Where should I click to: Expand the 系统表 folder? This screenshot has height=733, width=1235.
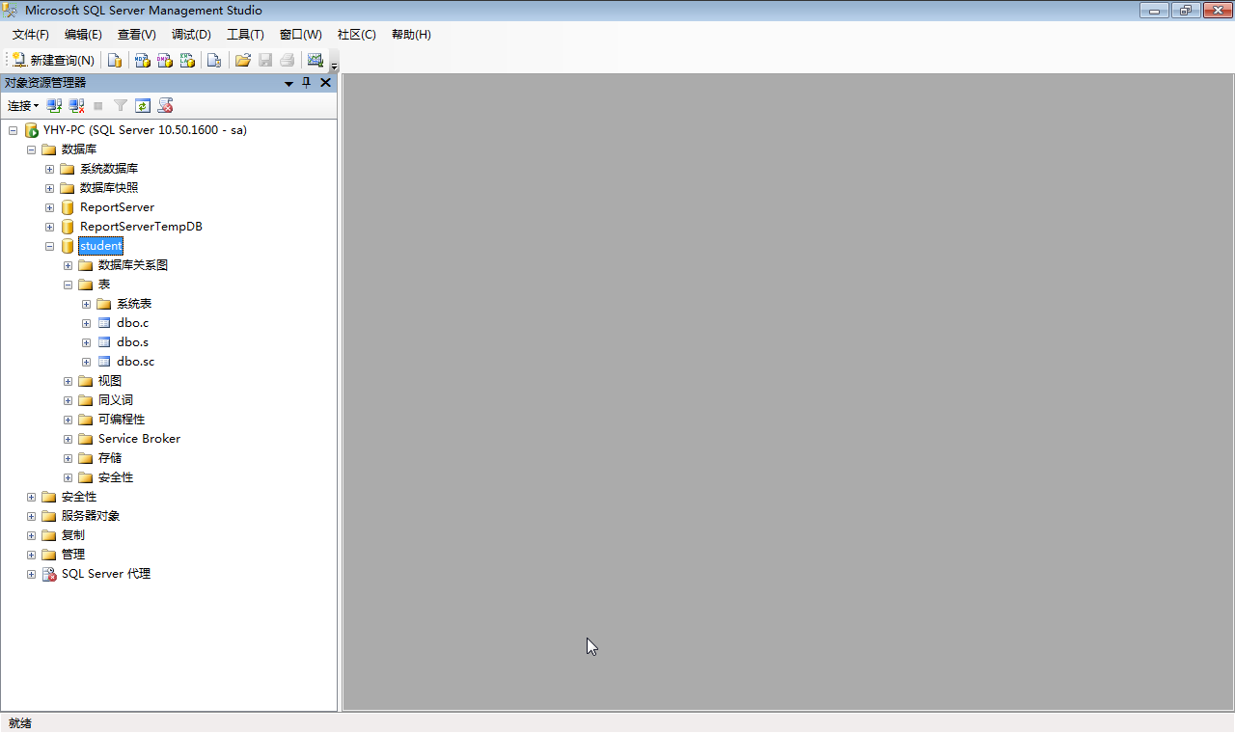[86, 304]
